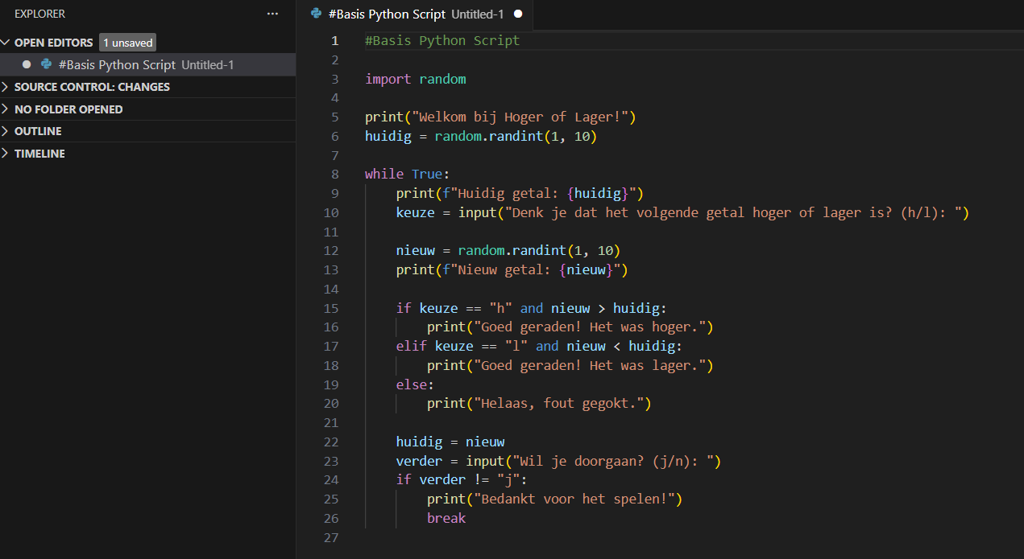
Task: Click the '1 unsaved' badge
Action: coord(127,43)
